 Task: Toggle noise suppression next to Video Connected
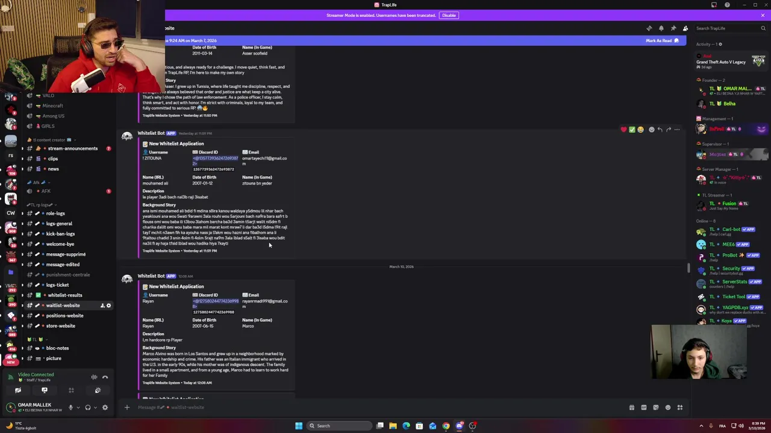tap(94, 377)
